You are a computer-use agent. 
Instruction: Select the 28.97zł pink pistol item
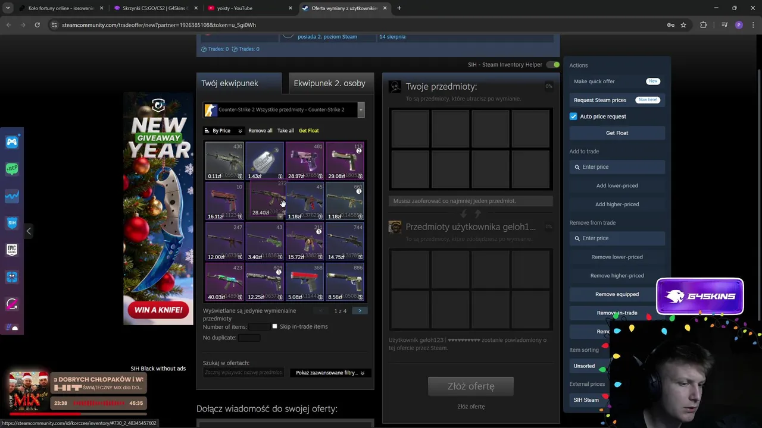pos(304,160)
